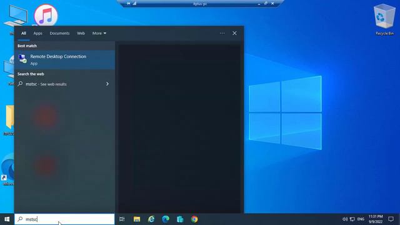Open mstsc See web results entry

(64, 84)
